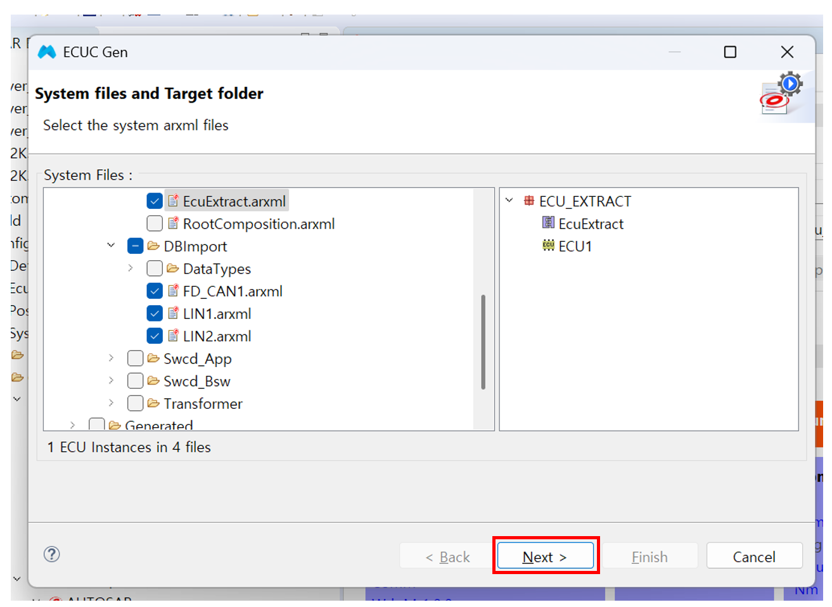
Task: Toggle the LIN2.arxml checkbox
Action: [x=155, y=336]
